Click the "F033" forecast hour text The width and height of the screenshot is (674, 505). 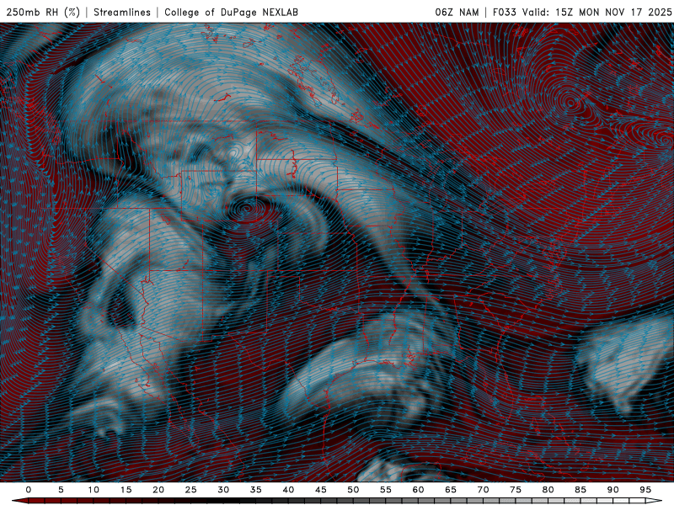coord(504,12)
